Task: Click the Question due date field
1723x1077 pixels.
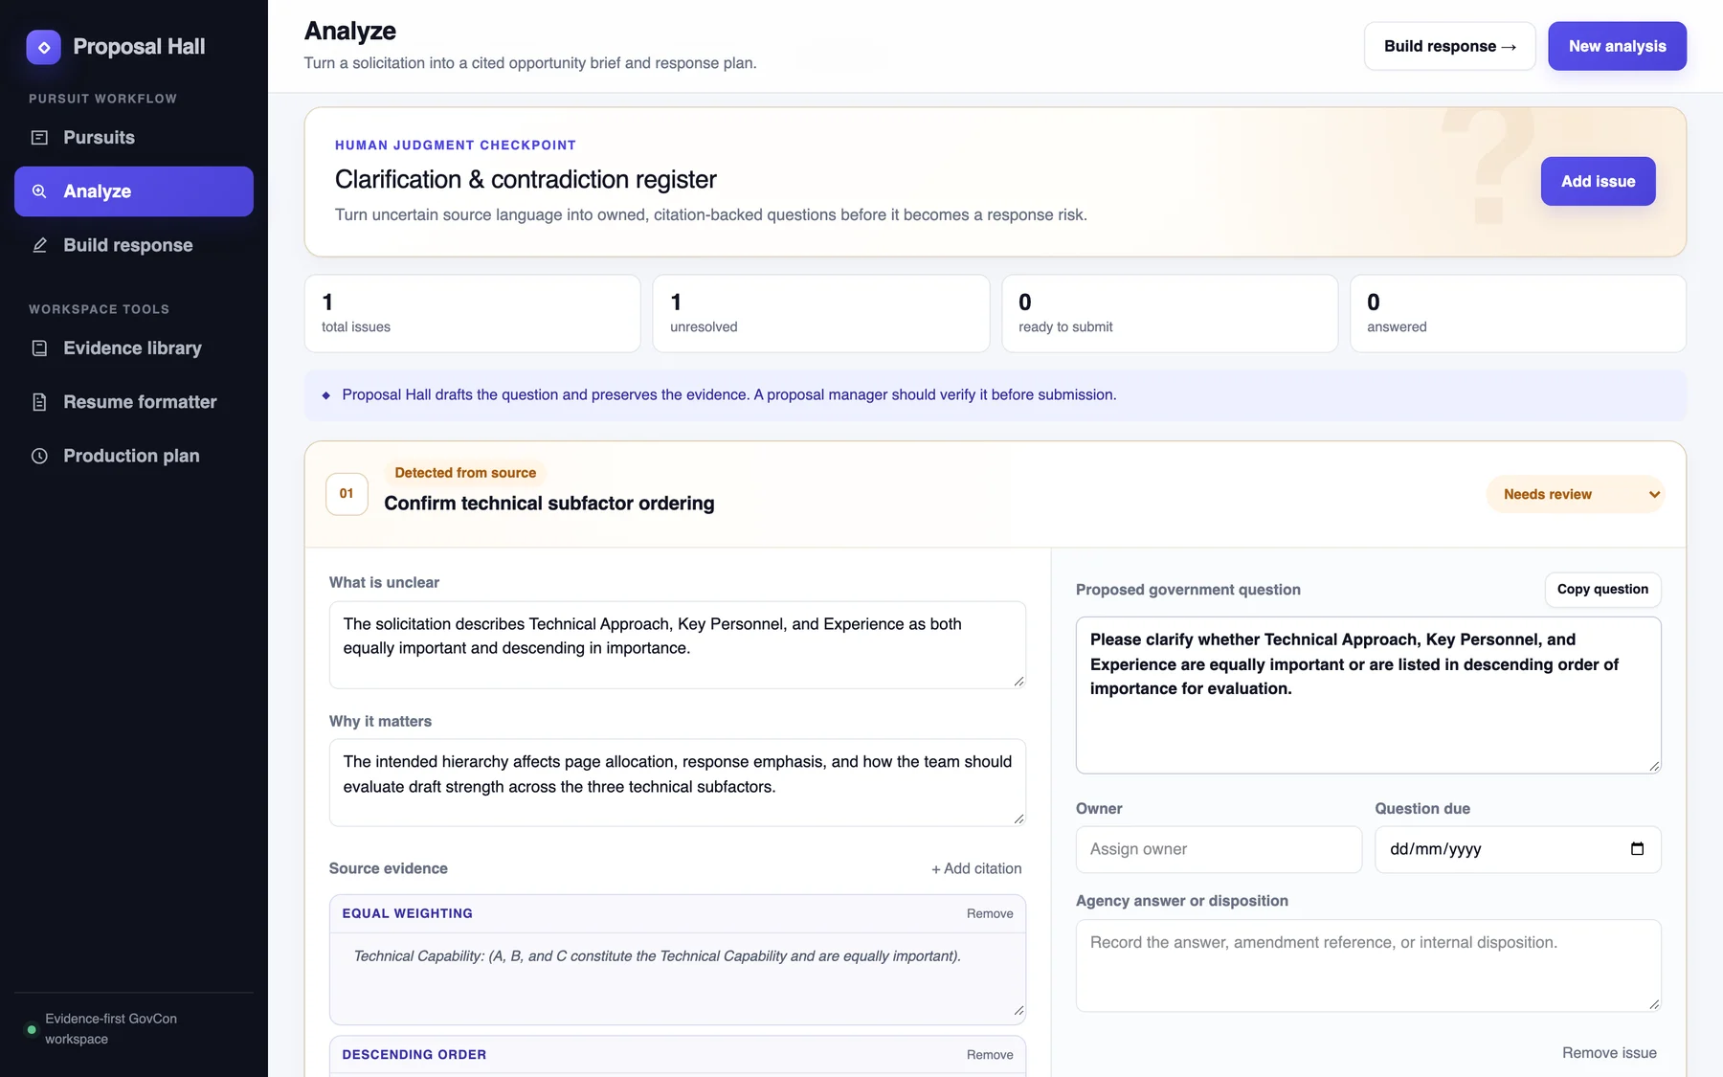Action: click(1517, 849)
